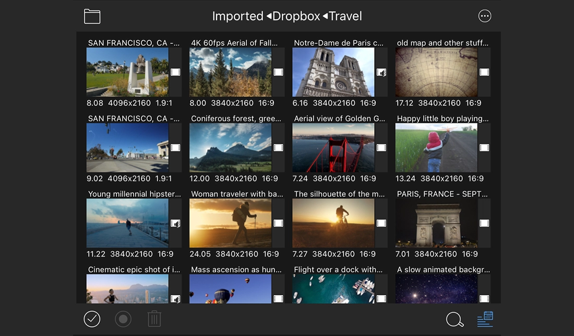Screen dimensions: 574x336
Task: Select the Aerial view of Golden Gate thumbnail
Action: [x=333, y=148]
